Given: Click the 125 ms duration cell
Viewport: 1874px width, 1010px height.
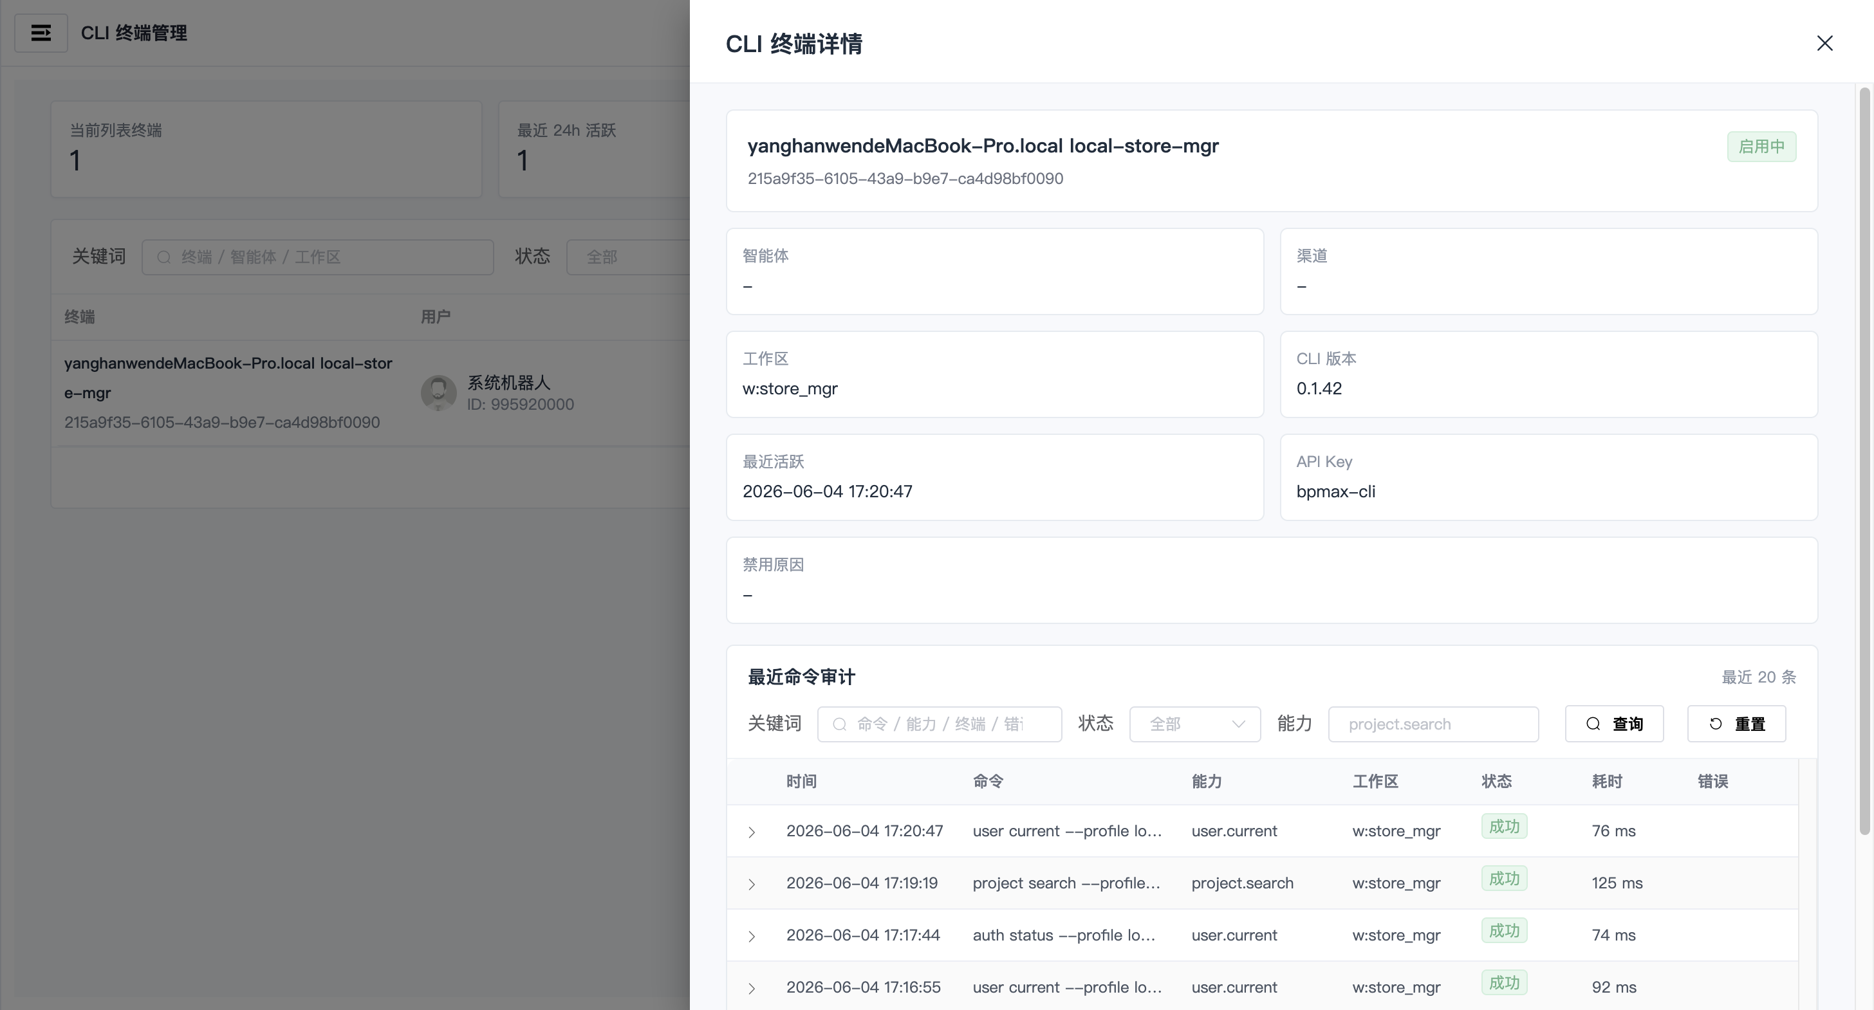Looking at the screenshot, I should tap(1617, 883).
